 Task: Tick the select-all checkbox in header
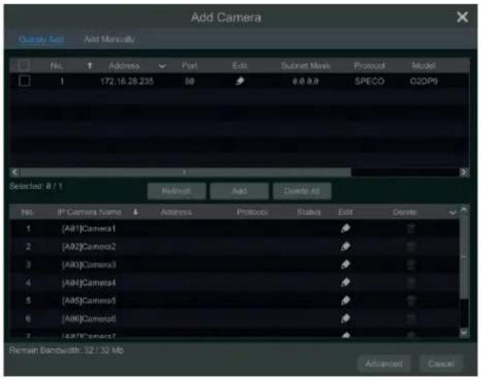click(x=24, y=65)
